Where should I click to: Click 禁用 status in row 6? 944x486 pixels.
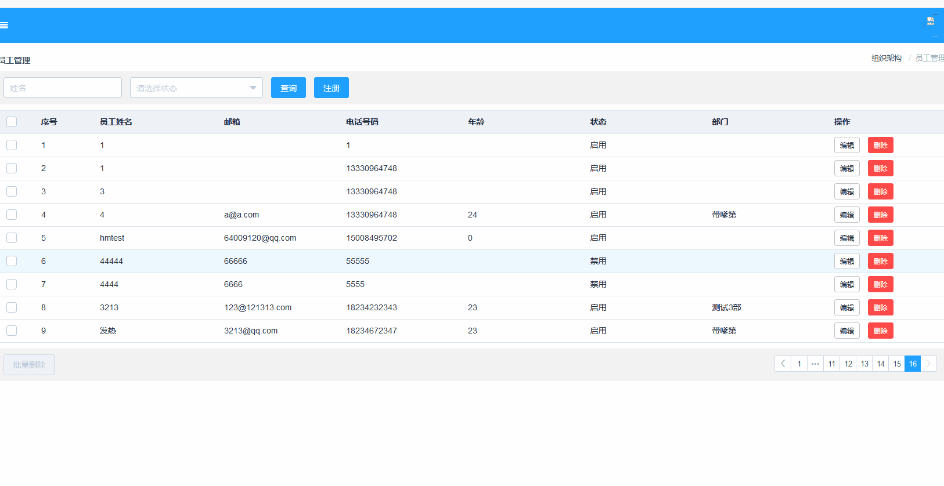[598, 261]
